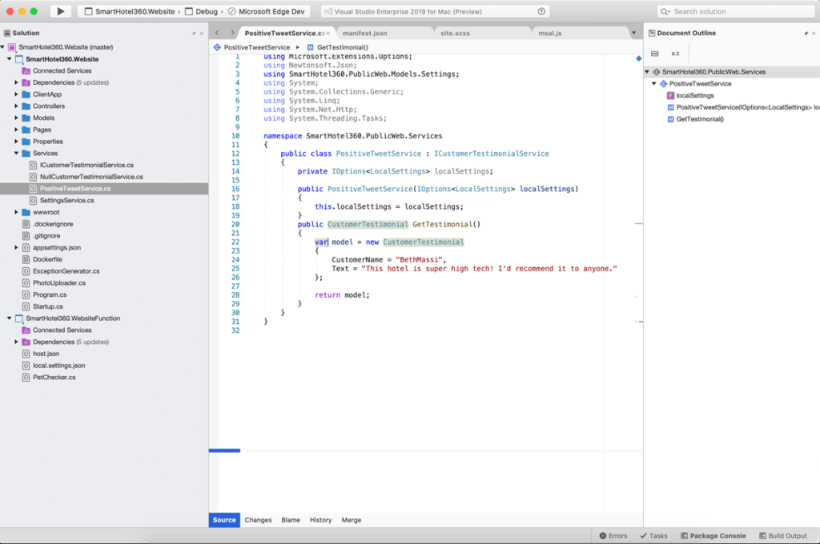Select the localSettings field icon in Document Outline
The image size is (820, 544).
point(670,95)
